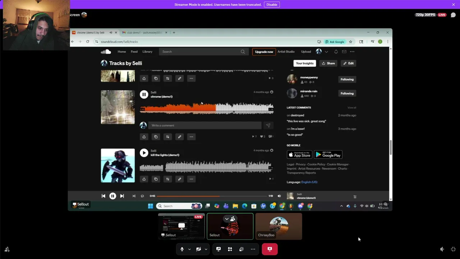This screenshot has width=460, height=259.
Task: Expand Discord microphone options chevron
Action: pyautogui.click(x=189, y=249)
